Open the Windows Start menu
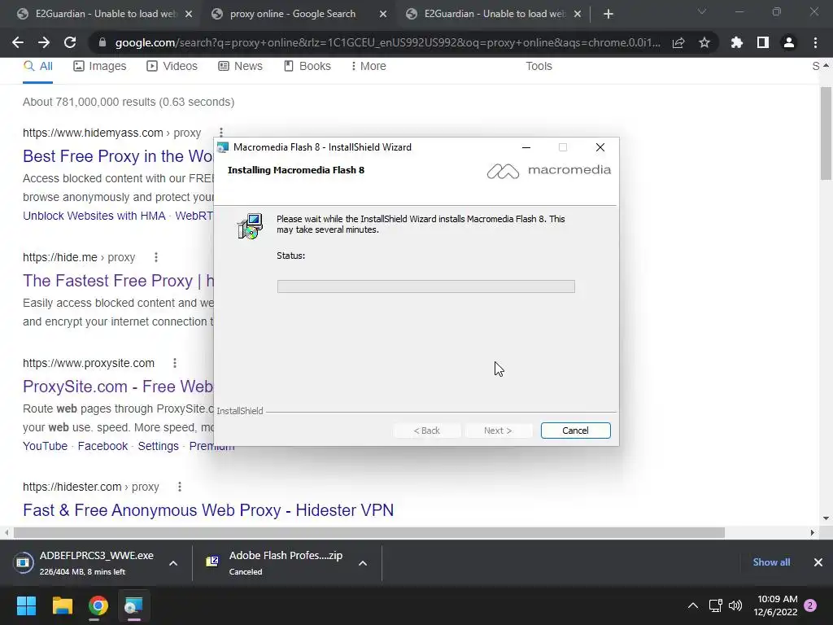 (x=26, y=605)
